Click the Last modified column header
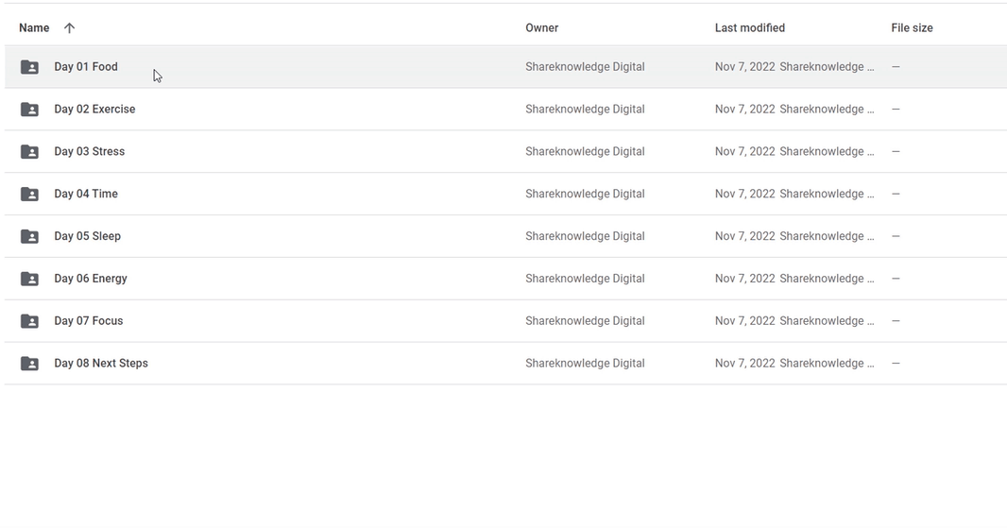1007x528 pixels. (749, 27)
